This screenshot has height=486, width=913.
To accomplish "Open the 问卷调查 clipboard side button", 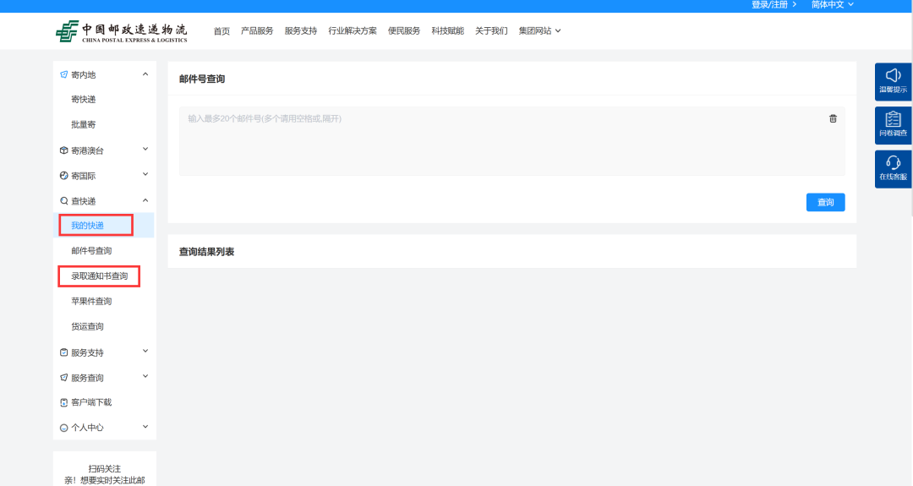I will [x=893, y=125].
